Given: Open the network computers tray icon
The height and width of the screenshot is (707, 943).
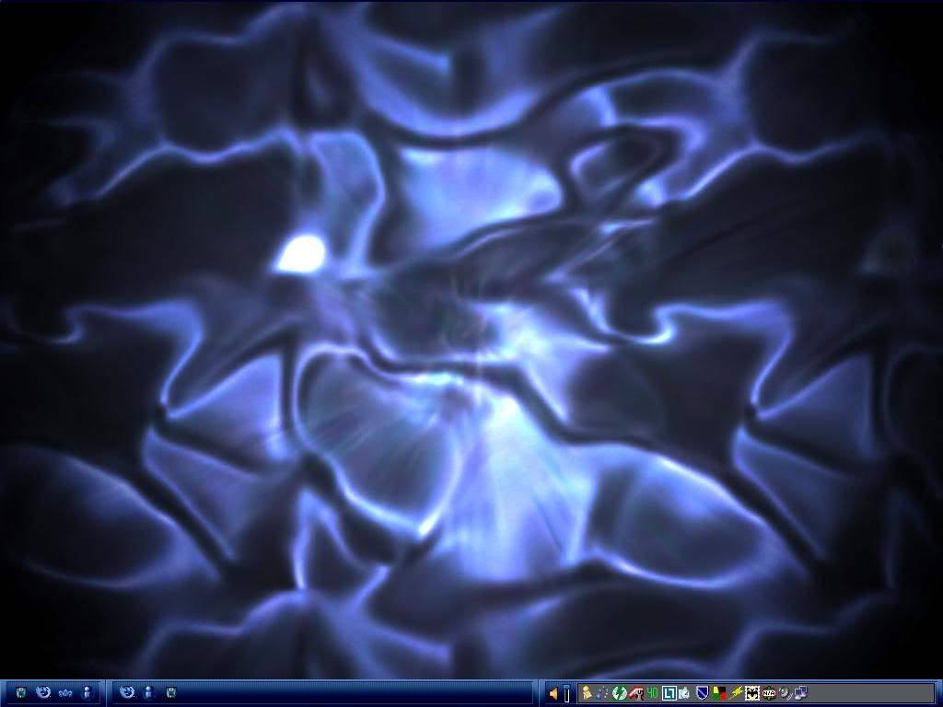Looking at the screenshot, I should click(800, 693).
